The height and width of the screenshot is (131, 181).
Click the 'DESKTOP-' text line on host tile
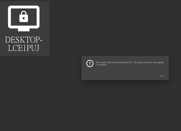tap(24, 40)
